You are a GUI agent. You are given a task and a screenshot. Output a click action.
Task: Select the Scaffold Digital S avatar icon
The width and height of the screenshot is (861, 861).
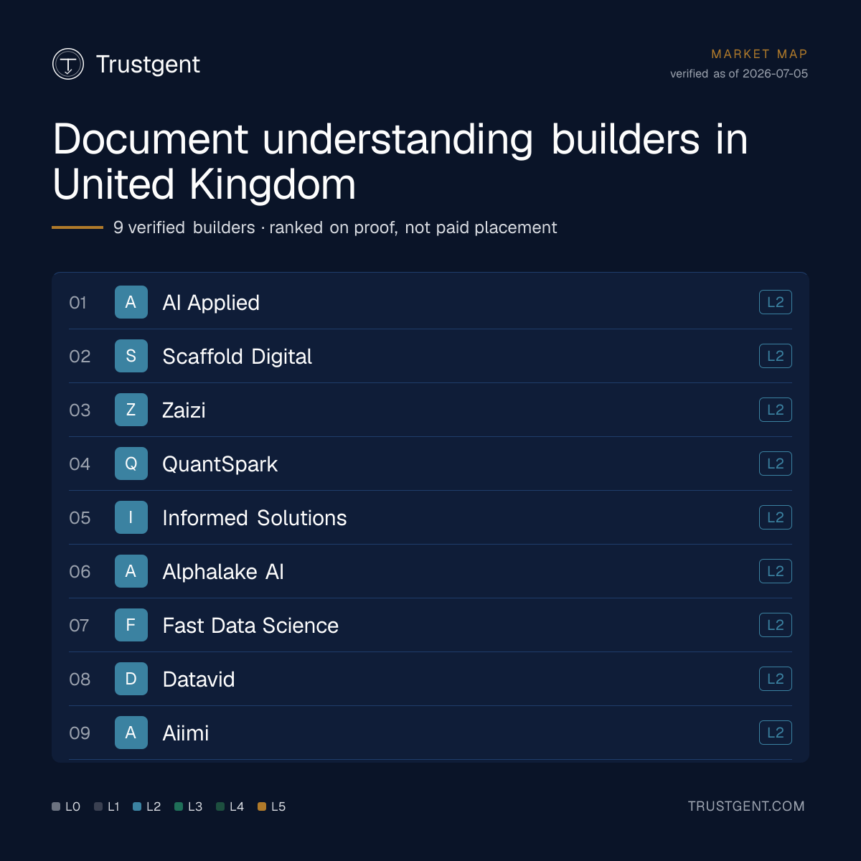(131, 356)
